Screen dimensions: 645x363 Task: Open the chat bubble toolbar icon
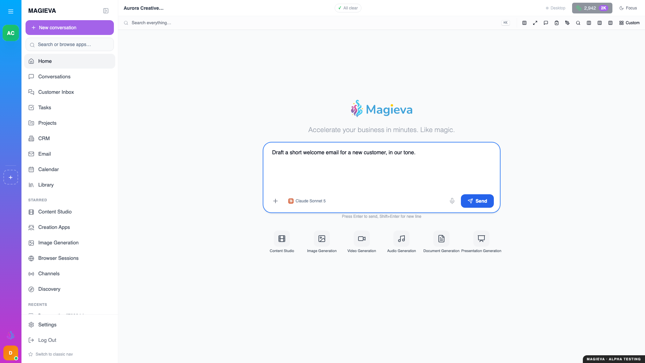tap(546, 23)
